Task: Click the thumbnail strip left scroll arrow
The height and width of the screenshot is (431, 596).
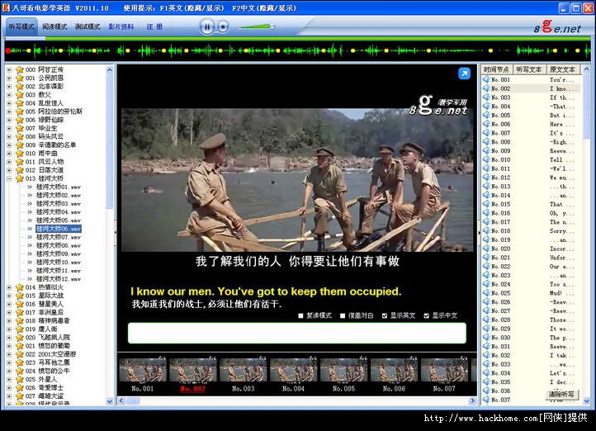Action: coord(121,400)
